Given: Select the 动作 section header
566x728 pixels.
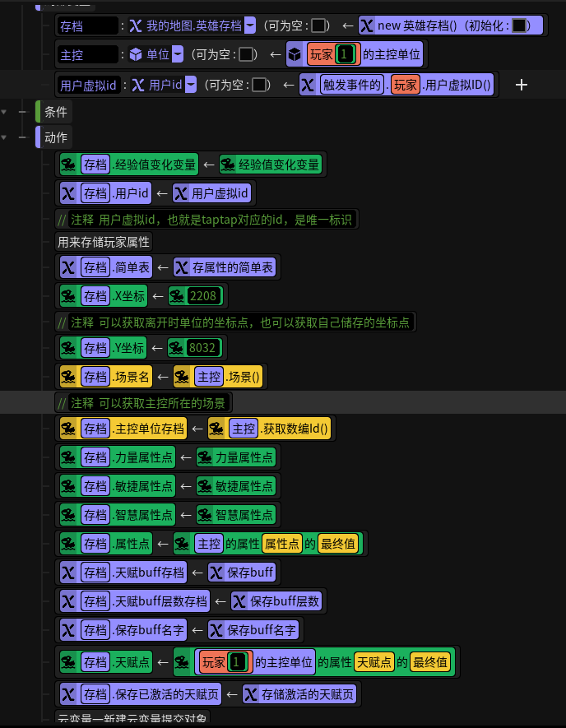Looking at the screenshot, I should 56,137.
